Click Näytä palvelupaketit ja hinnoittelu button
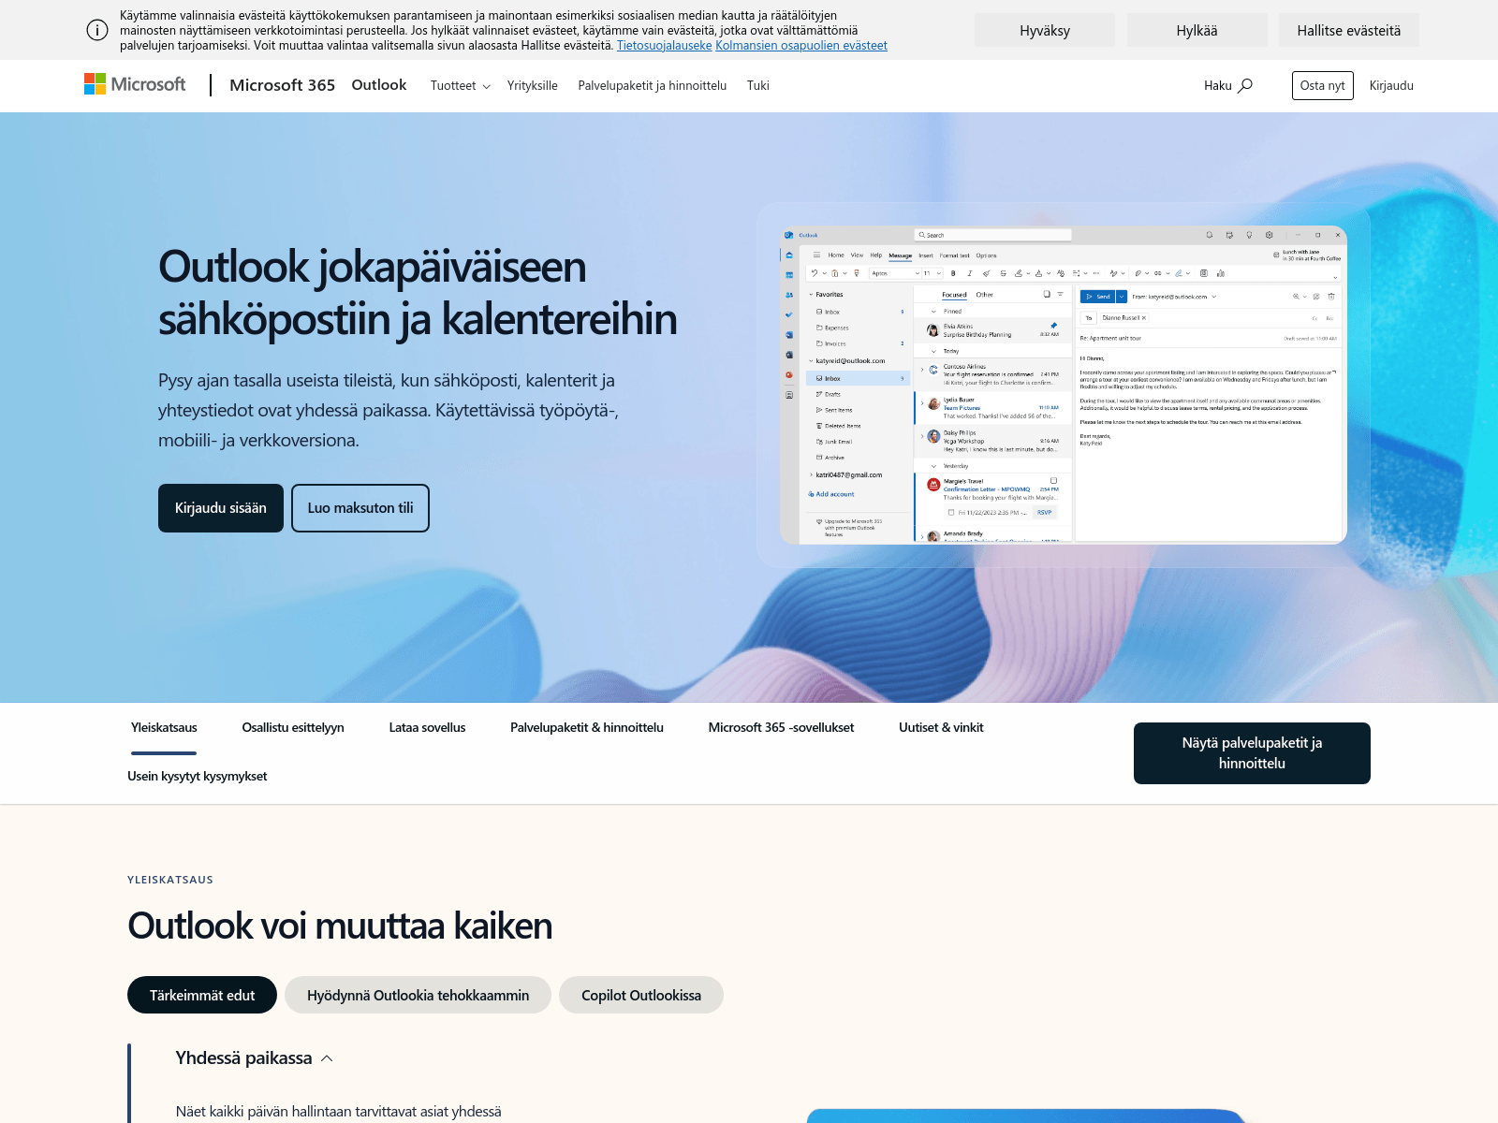The image size is (1498, 1123). 1252,753
